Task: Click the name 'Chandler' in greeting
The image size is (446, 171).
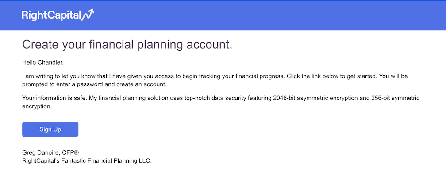Action: 49,62
